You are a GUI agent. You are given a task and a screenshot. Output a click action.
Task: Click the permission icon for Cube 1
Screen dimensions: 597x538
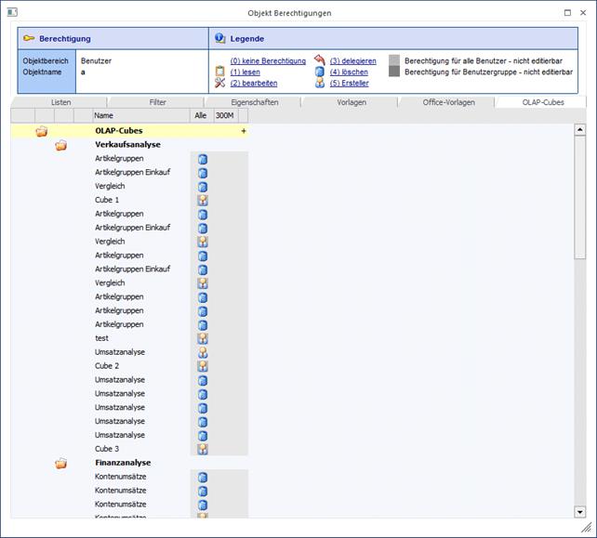(x=202, y=201)
